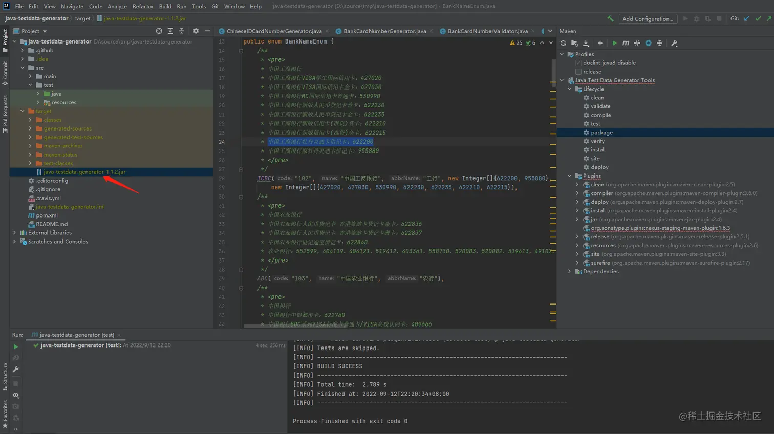Open Project panel gear options
Viewport: 774px width, 434px height.
[x=196, y=31]
